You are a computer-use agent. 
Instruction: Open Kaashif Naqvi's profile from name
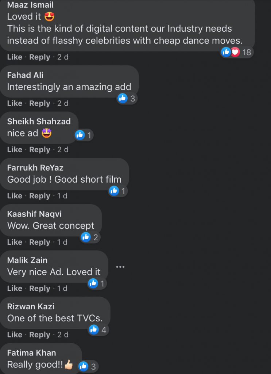34,214
